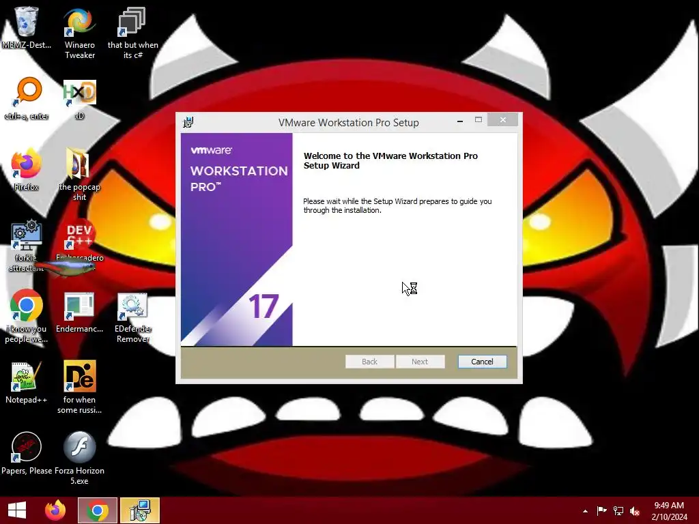Click the muted volume tray icon
This screenshot has height=524, width=699.
(x=635, y=511)
